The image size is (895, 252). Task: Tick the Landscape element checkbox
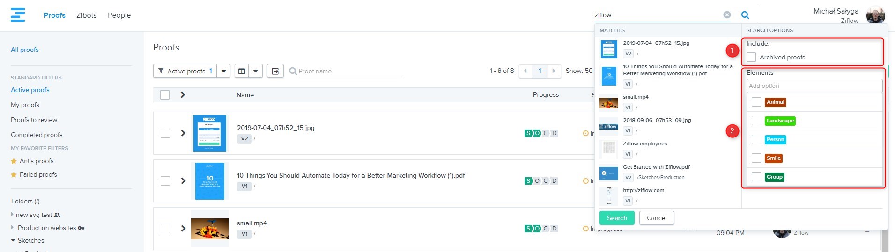tap(756, 121)
